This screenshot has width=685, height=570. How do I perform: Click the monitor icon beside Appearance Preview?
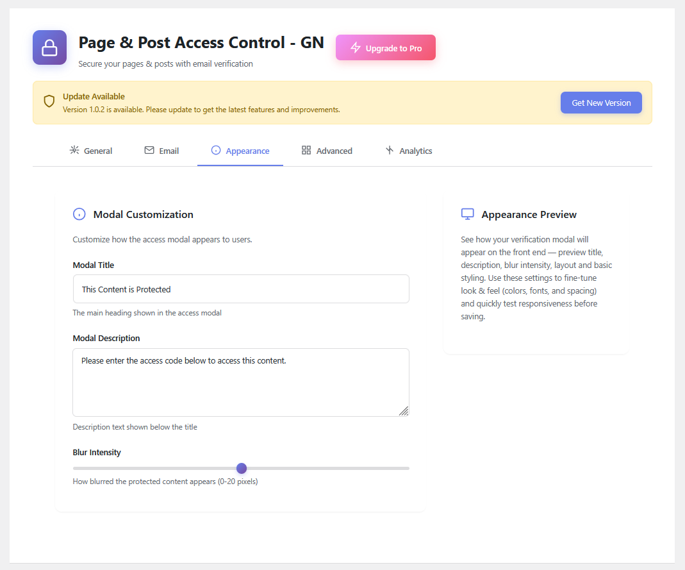[x=467, y=214]
